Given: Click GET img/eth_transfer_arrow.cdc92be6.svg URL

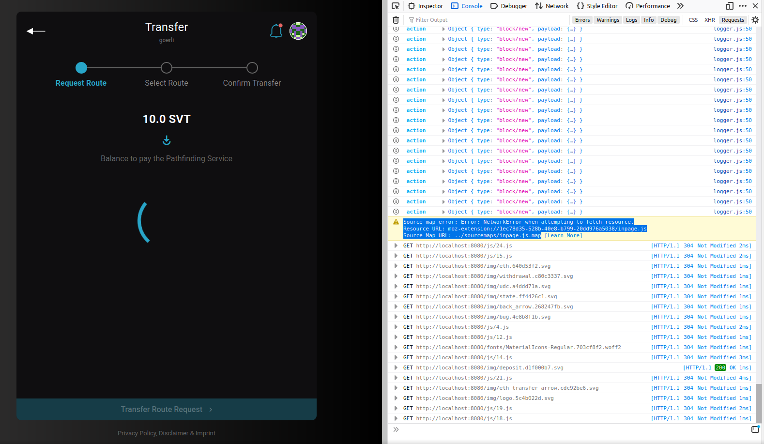Looking at the screenshot, I should click(507, 388).
